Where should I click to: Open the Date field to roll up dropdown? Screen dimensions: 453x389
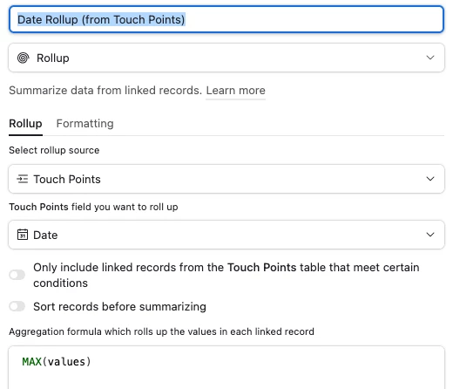[226, 235]
